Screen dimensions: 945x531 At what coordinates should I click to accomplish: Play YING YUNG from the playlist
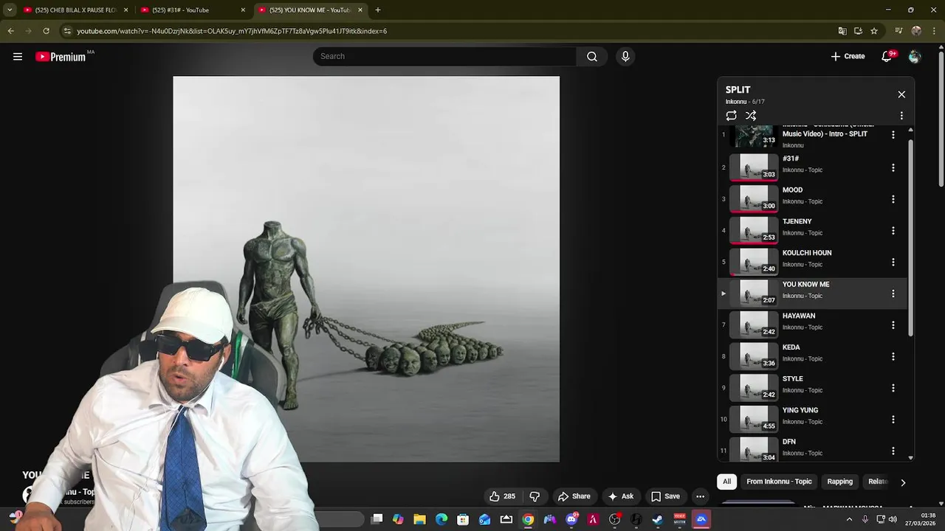pos(812,420)
